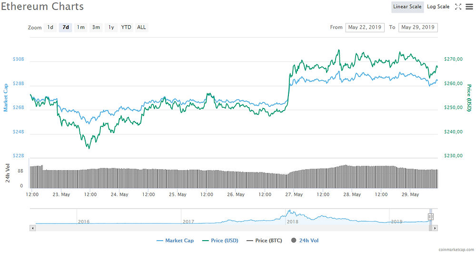Image resolution: width=476 pixels, height=253 pixels.
Task: Click the 'Ethereum Charts' title
Action: tap(42, 6)
